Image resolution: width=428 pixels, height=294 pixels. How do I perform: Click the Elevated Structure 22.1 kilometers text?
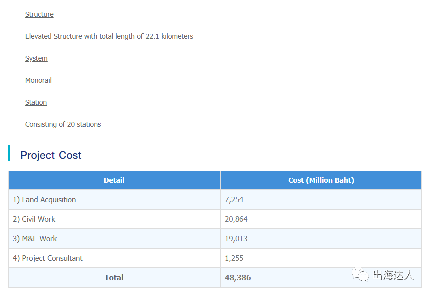coord(109,36)
